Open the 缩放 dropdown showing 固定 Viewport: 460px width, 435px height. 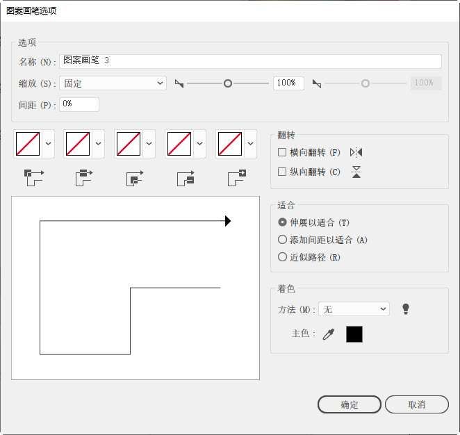[113, 83]
